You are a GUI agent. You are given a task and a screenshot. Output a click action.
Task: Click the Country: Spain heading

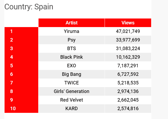coord(29,7)
